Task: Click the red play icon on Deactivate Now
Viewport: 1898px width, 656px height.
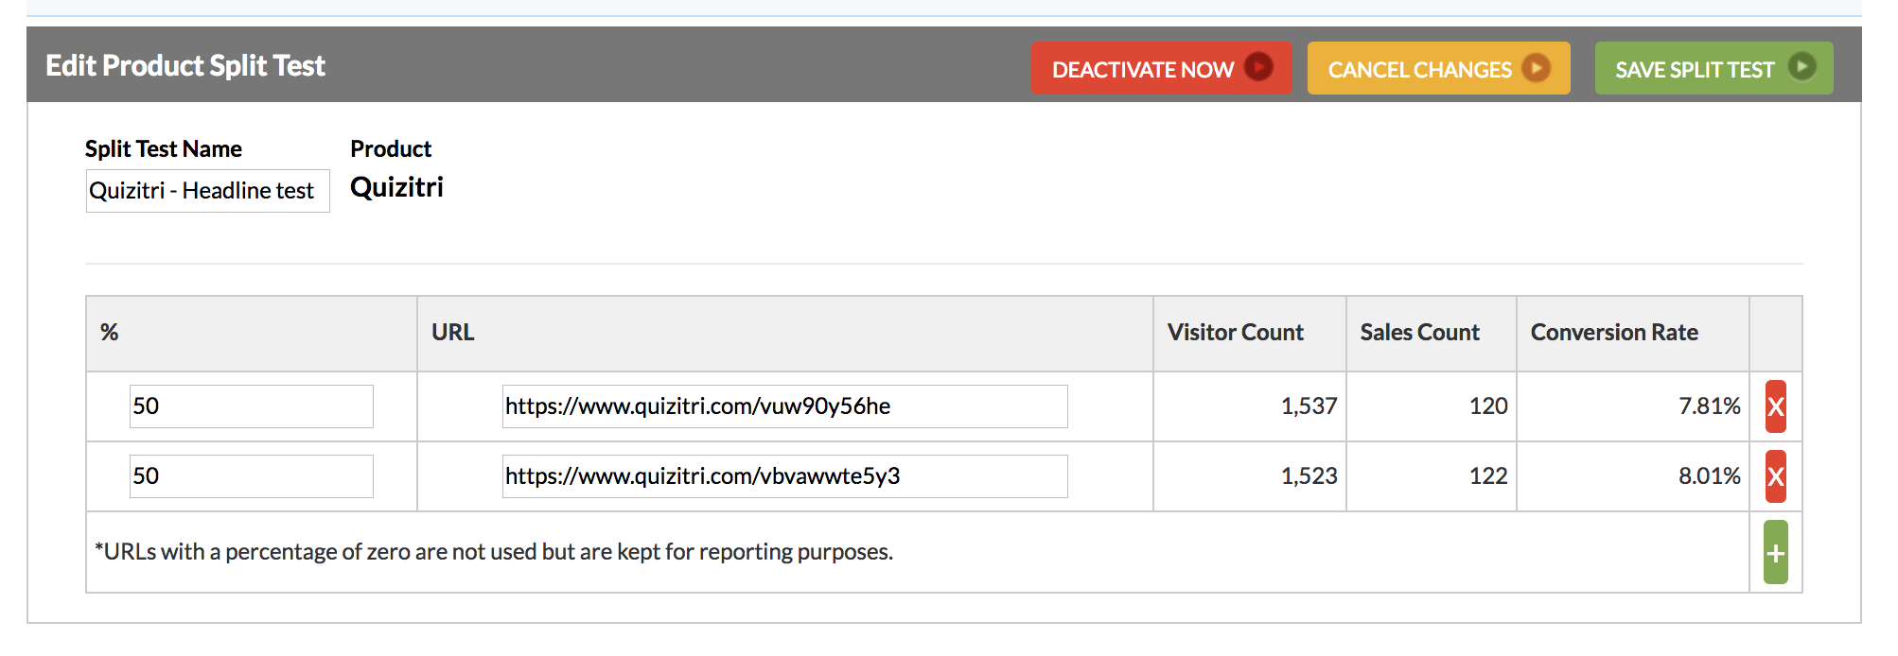Action: pos(1258,67)
